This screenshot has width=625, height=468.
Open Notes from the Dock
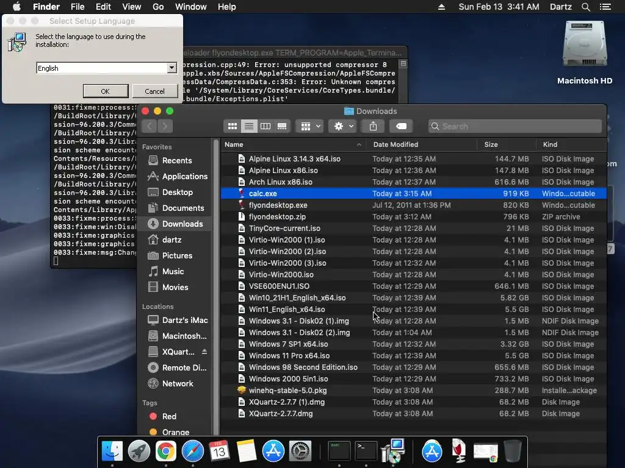pos(247,452)
